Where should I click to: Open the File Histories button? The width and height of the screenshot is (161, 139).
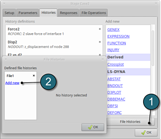(x=130, y=122)
